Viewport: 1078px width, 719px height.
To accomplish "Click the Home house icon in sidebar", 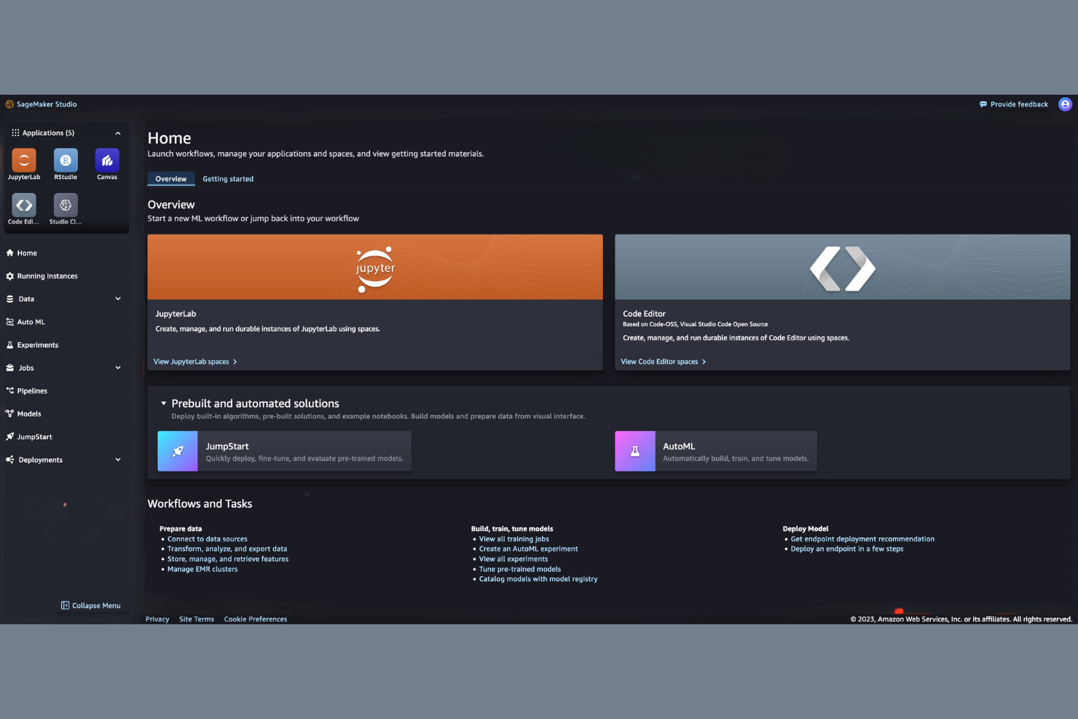I will (10, 253).
